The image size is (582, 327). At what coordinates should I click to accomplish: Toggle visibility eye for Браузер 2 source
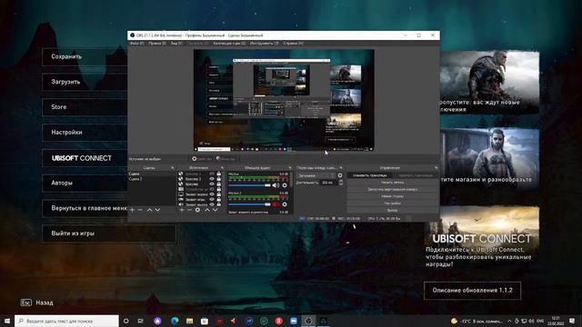click(x=212, y=179)
